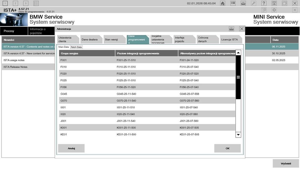The height and width of the screenshot is (169, 300).
Task: Open the Help question mark icon
Action: coord(264,3)
